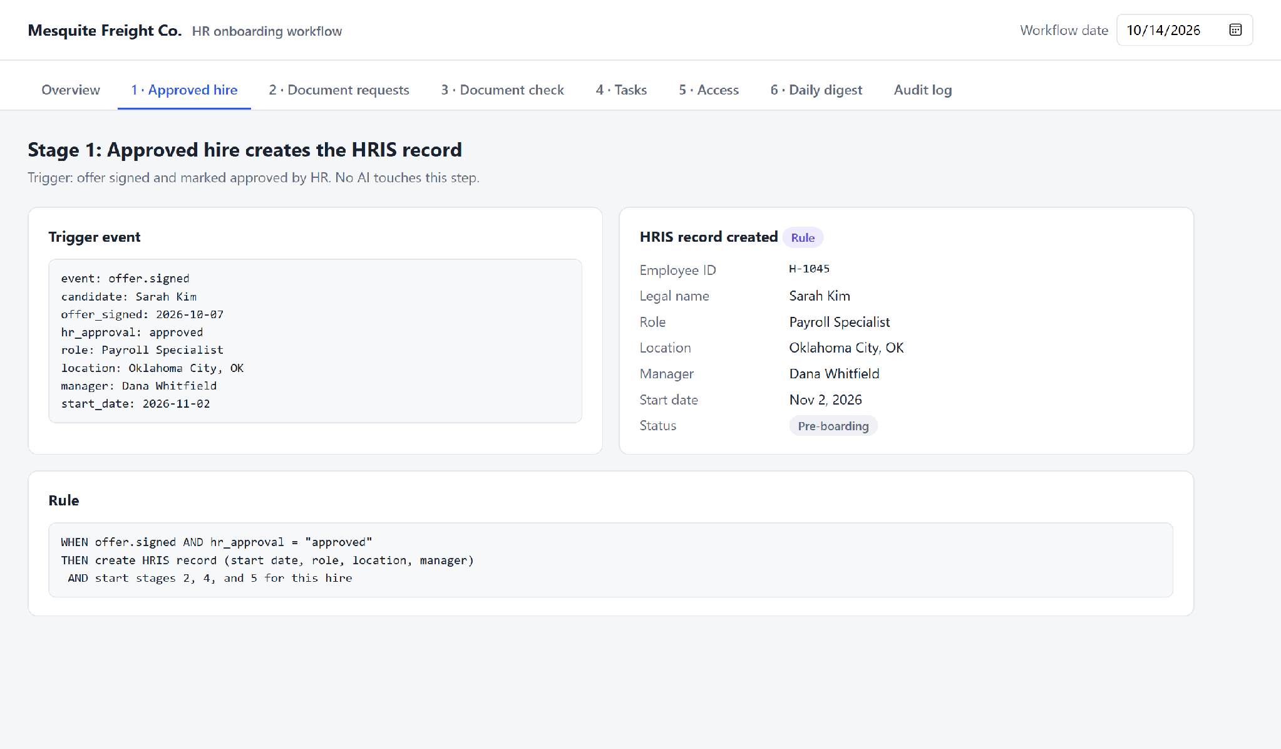Image resolution: width=1281 pixels, height=749 pixels.
Task: Switch to the Overview tab
Action: pyautogui.click(x=71, y=90)
